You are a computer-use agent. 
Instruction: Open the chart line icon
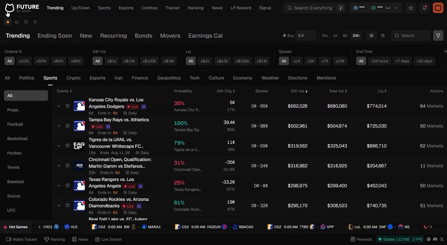[x=17, y=22]
